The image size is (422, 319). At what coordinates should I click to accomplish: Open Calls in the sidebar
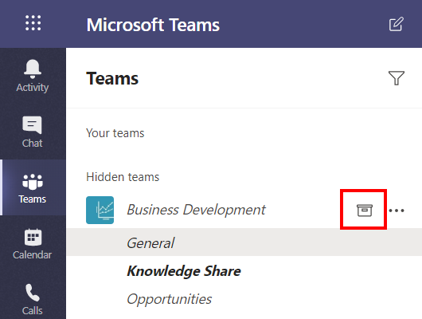pos(33,299)
